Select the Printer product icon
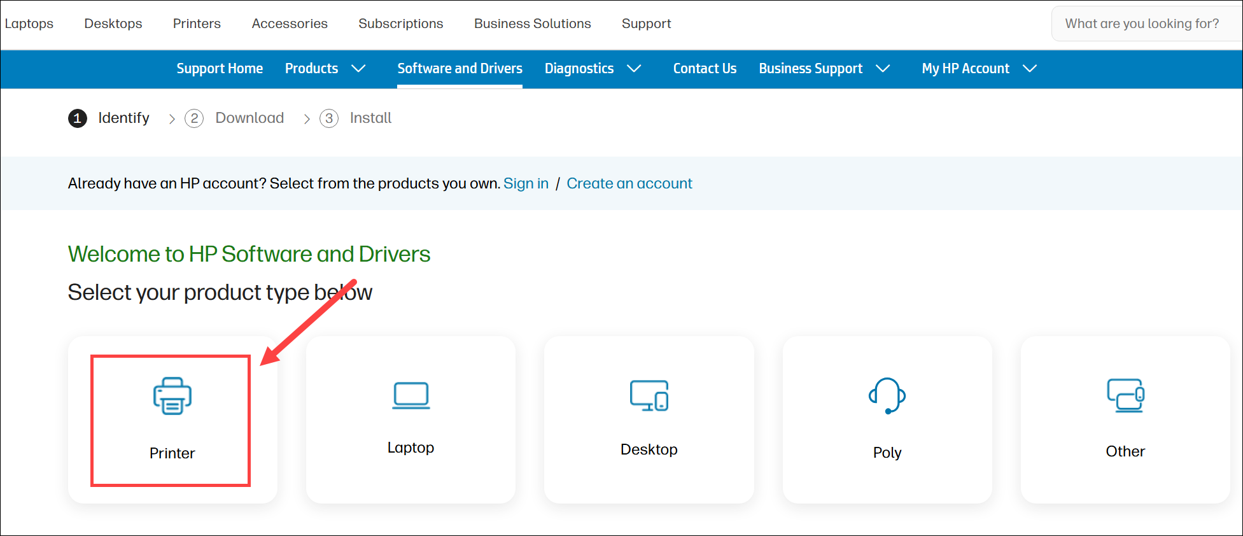 (x=172, y=396)
